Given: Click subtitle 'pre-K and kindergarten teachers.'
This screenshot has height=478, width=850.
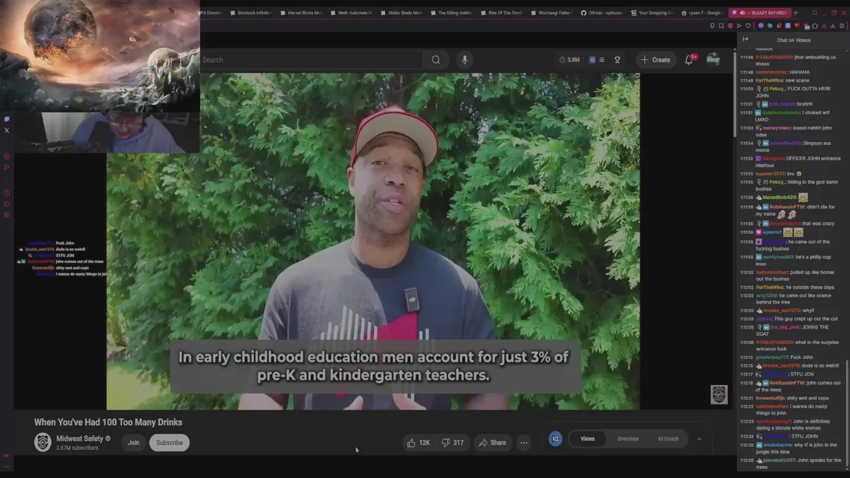Looking at the screenshot, I should [373, 375].
